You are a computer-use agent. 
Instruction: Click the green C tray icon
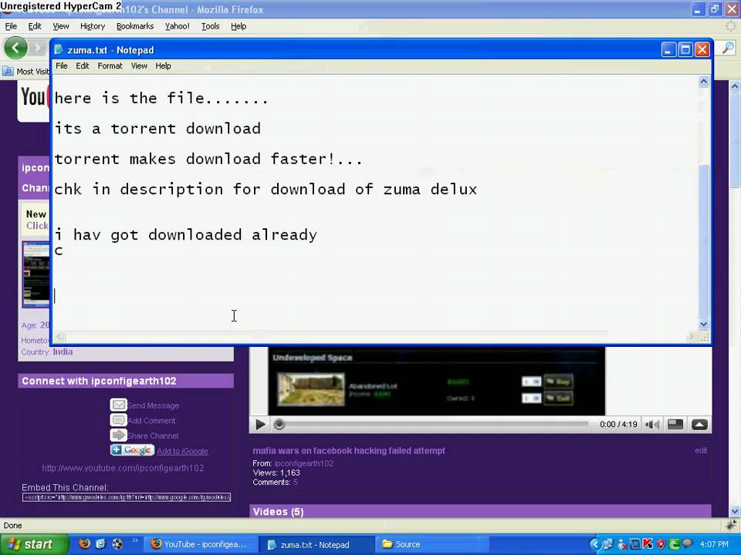pos(674,544)
